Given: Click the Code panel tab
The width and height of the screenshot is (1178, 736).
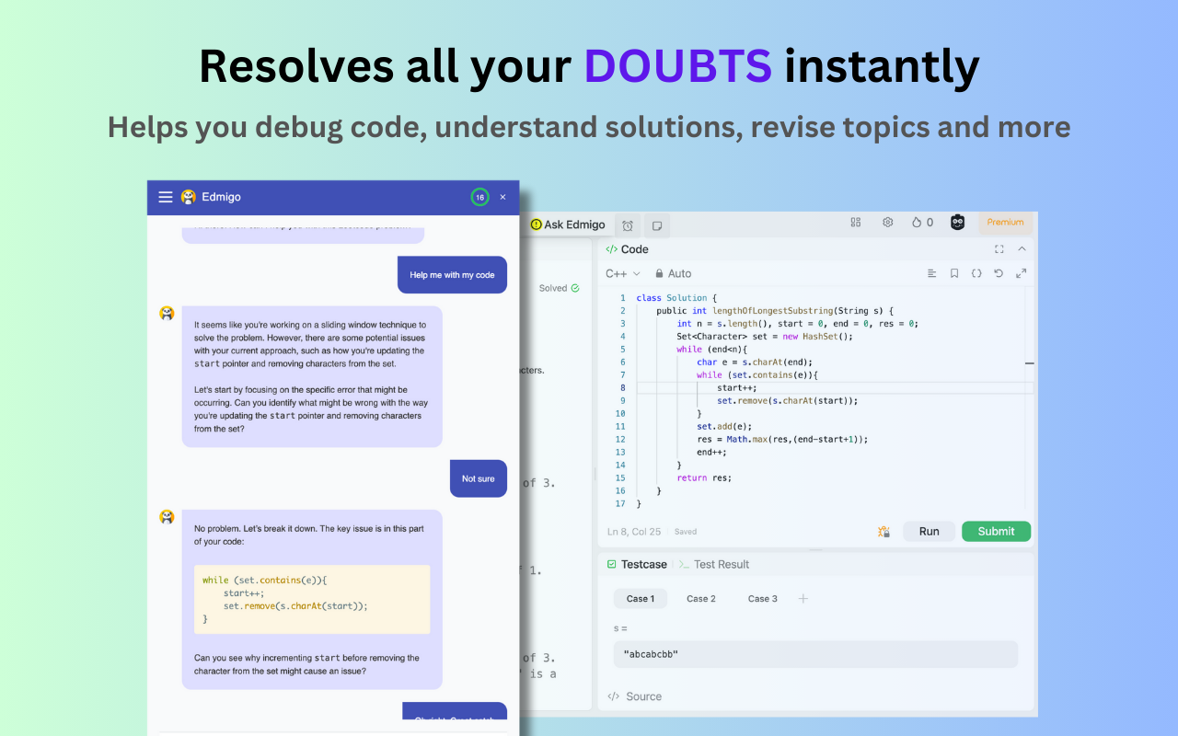Looking at the screenshot, I should tap(627, 249).
